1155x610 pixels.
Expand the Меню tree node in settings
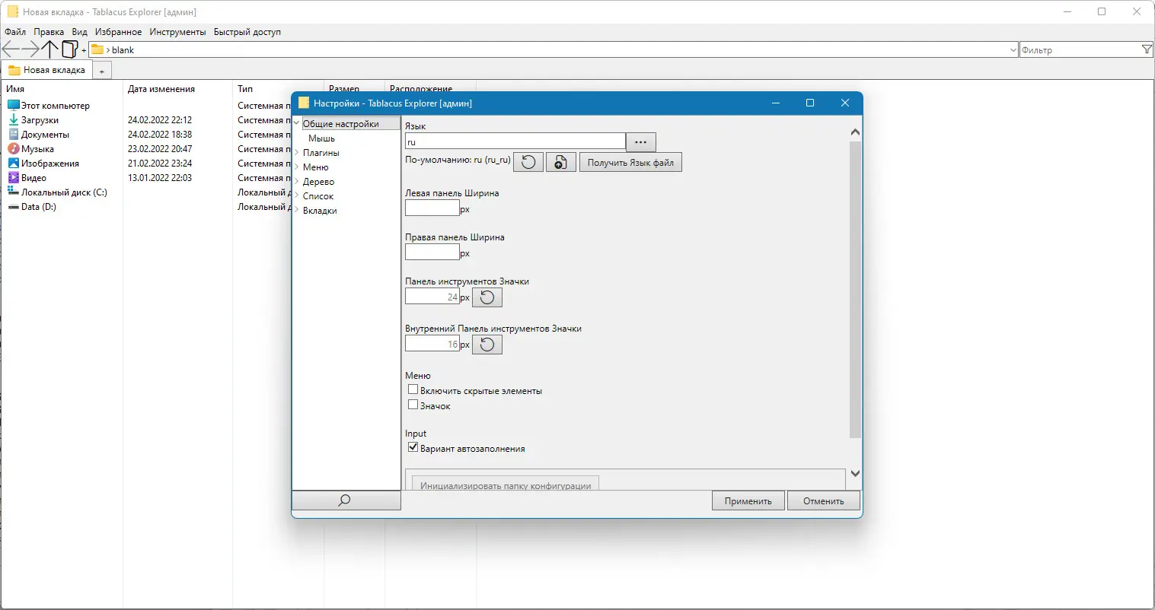297,167
